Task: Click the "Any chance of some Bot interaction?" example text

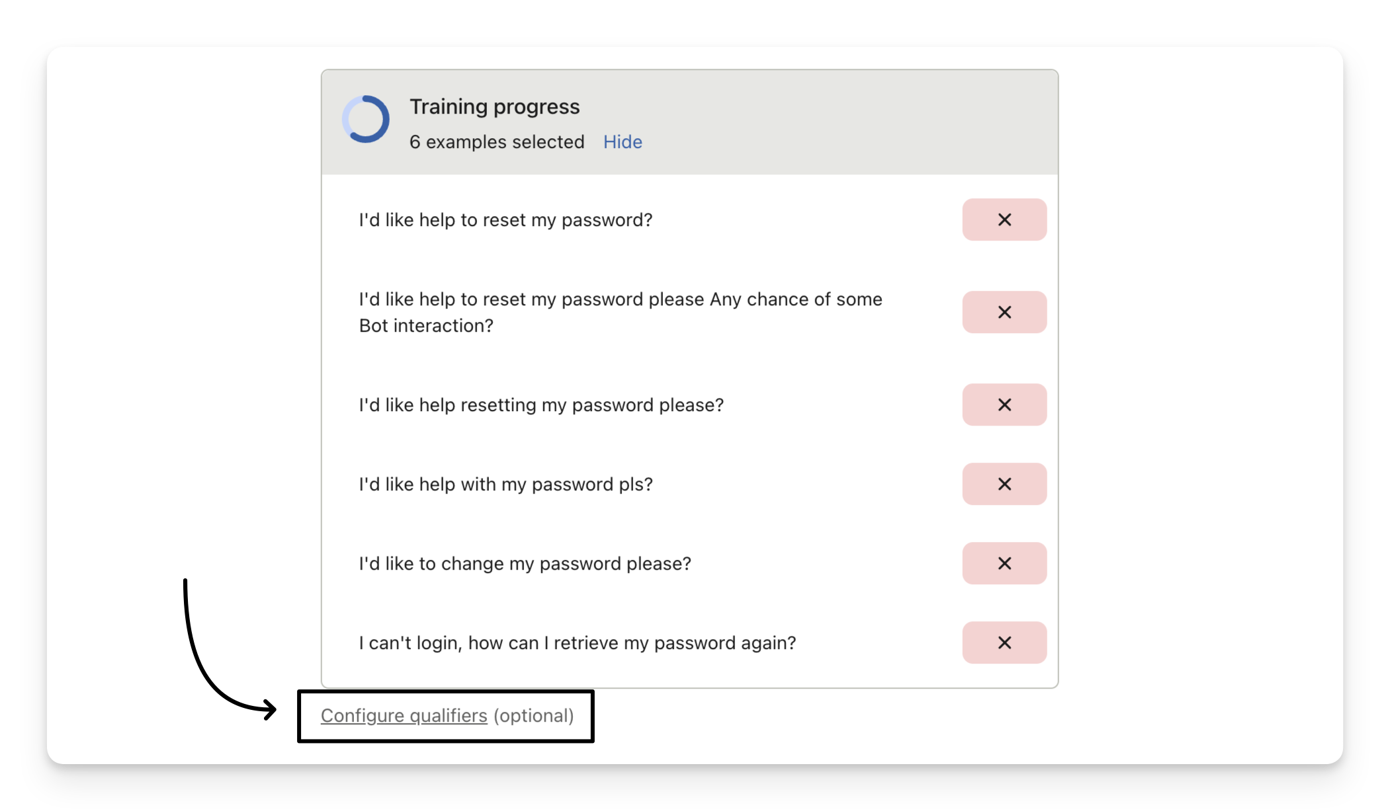Action: [620, 312]
